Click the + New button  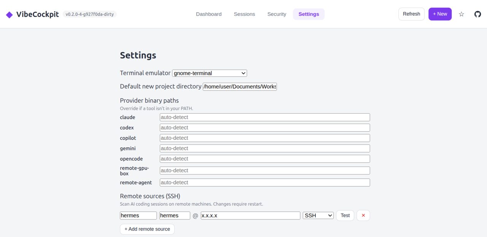click(x=440, y=14)
